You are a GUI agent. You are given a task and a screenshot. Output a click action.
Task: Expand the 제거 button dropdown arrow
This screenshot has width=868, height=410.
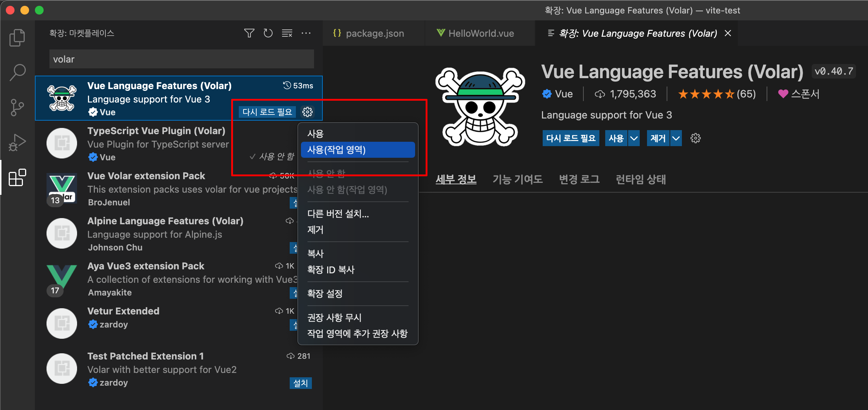coord(676,138)
